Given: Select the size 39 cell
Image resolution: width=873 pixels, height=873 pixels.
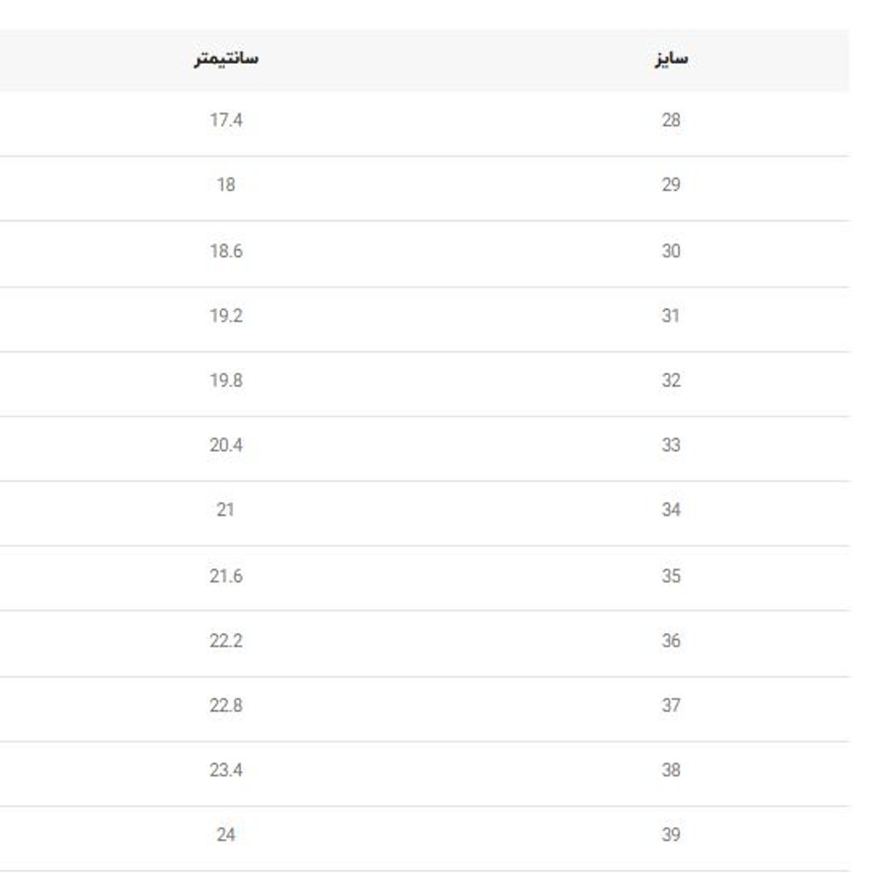Looking at the screenshot, I should (671, 835).
